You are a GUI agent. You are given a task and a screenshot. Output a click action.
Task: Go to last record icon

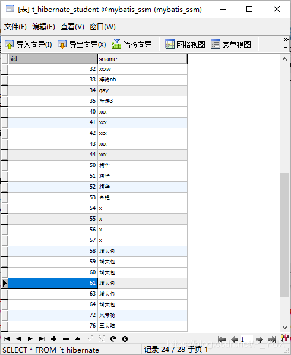coord(42,339)
